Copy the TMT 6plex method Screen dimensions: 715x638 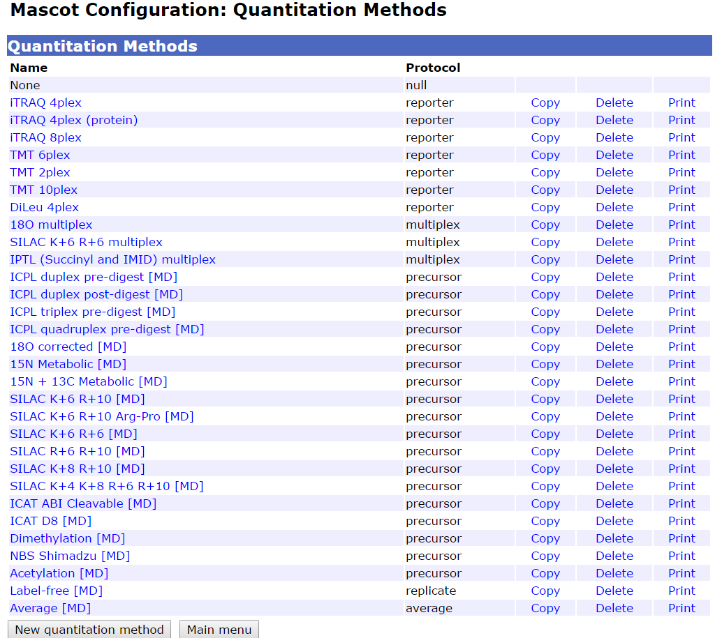click(x=545, y=155)
